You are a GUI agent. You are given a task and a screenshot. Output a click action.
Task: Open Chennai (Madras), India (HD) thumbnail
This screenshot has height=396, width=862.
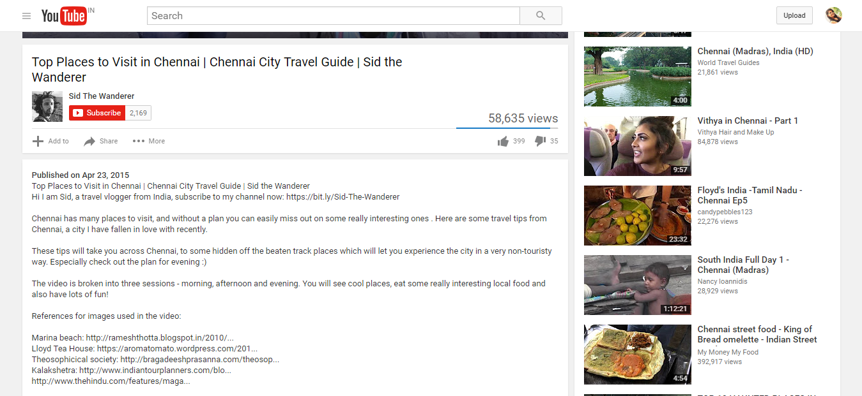click(x=638, y=76)
